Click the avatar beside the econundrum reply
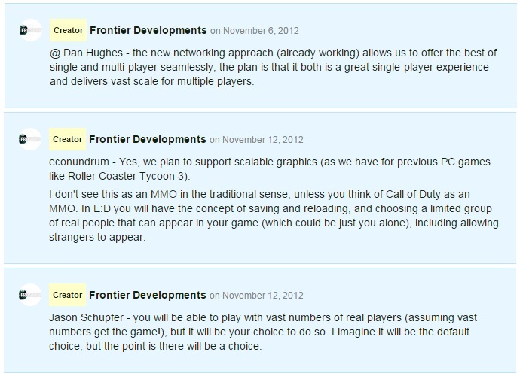Viewport: 523px width, 385px height. pyautogui.click(x=30, y=139)
